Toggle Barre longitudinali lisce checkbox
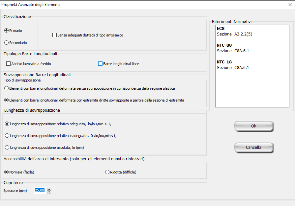Viewport: 295px width, 206px height. 100,64
